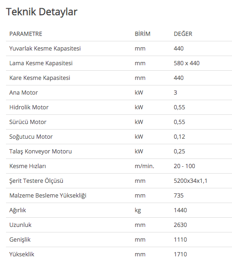Select the 5200x34x1,1 saw size value
Screen dimensions: 232x266
point(191,181)
